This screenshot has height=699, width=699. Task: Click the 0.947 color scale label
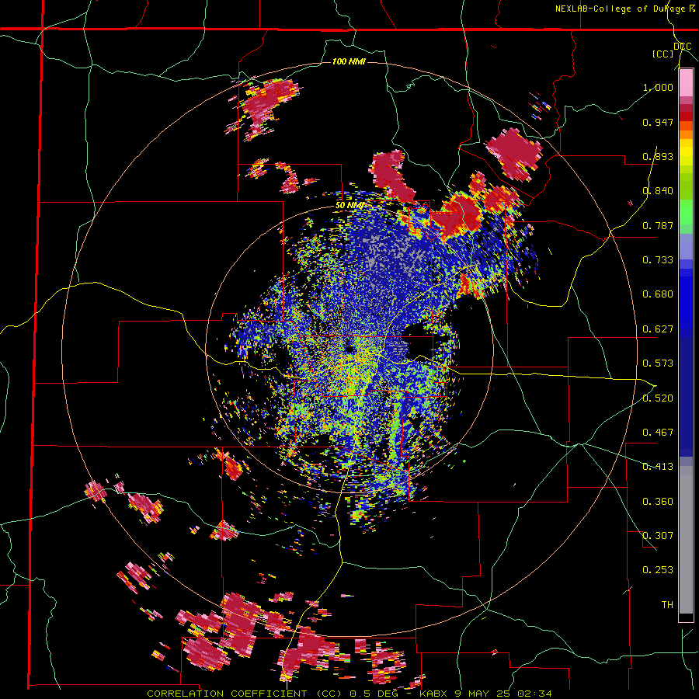[x=658, y=122]
